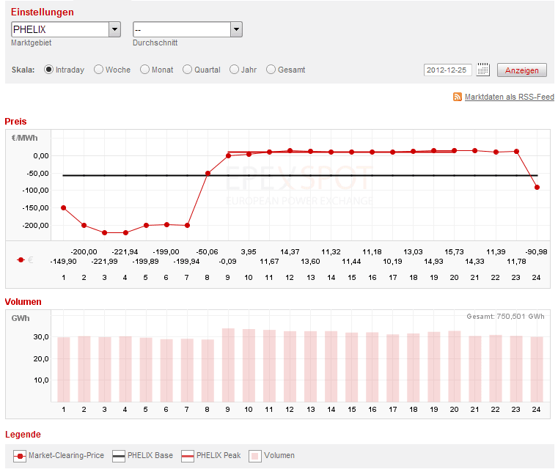The height and width of the screenshot is (472, 558).
Task: Click the price point at hour 12
Action: [x=290, y=151]
